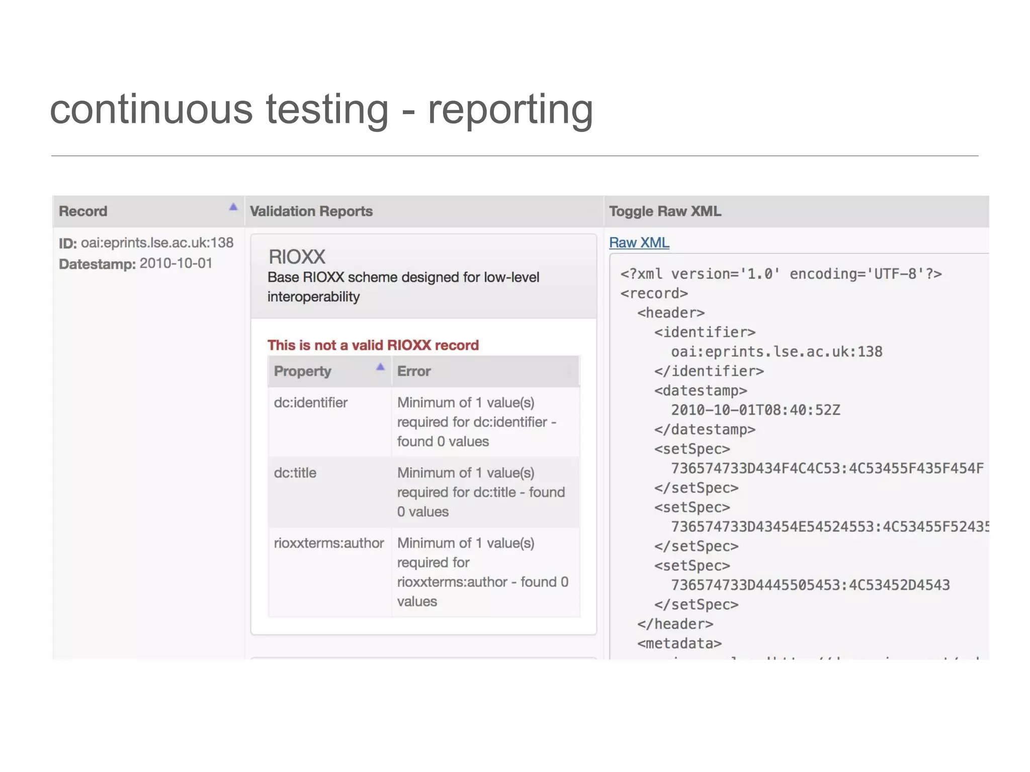Viewport: 1030px width, 772px height.
Task: Select setSpec value 736574733D4445505453:4C53452D4543
Action: tap(810, 585)
